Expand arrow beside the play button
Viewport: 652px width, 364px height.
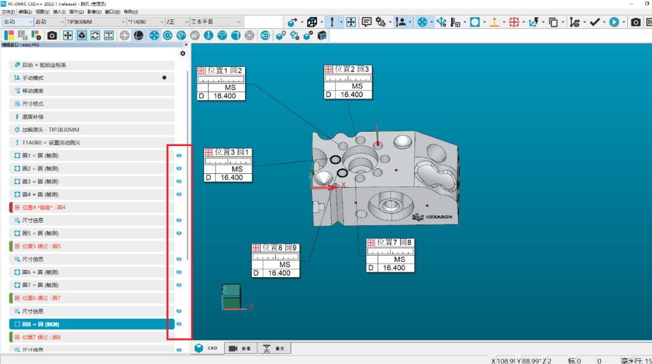(623, 22)
